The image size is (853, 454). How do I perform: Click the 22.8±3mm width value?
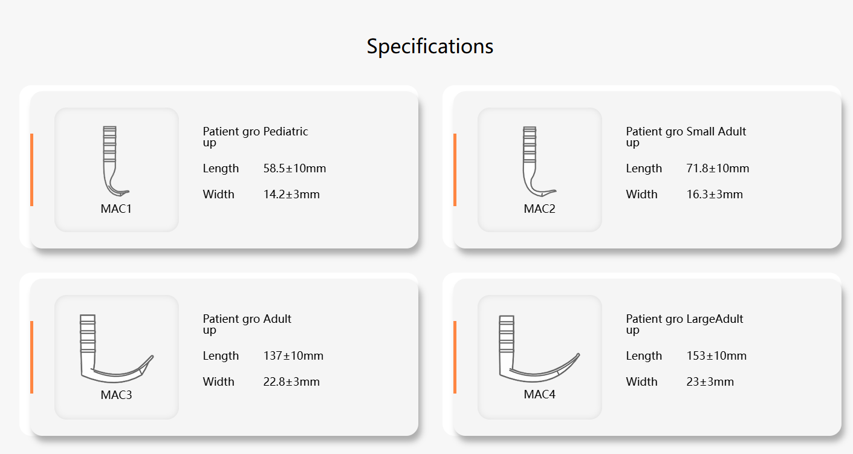click(292, 382)
